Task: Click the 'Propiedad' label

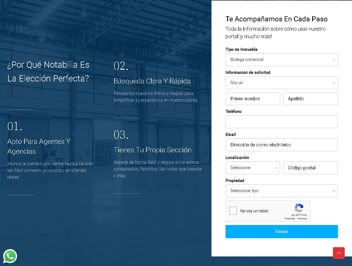Action: pyautogui.click(x=235, y=181)
